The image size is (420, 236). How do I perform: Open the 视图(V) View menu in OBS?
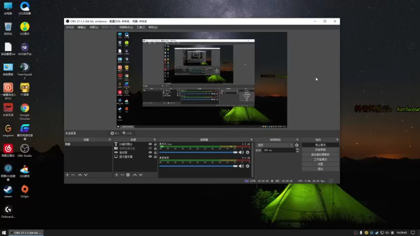click(94, 27)
